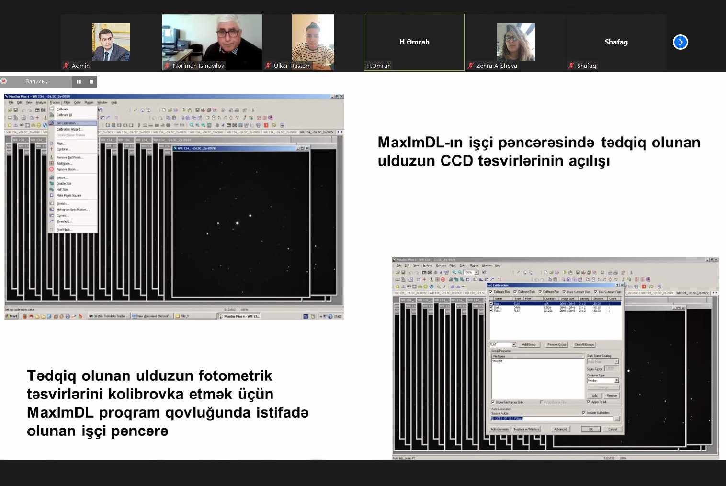Open the FLAT group type dropdown
The image size is (726, 486).
click(514, 344)
